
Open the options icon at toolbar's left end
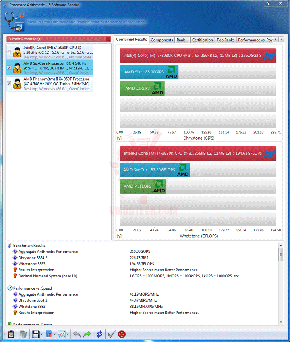(x=11, y=334)
